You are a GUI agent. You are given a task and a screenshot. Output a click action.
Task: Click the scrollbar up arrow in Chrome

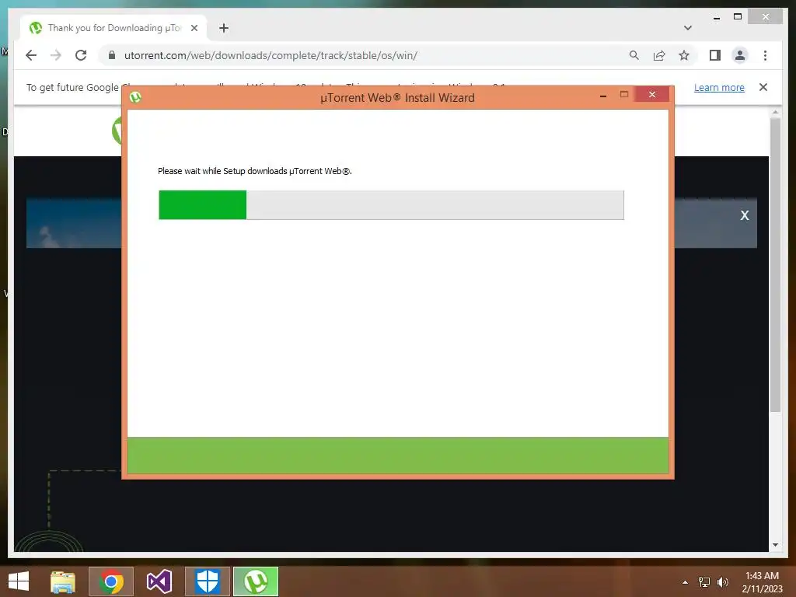[775, 112]
